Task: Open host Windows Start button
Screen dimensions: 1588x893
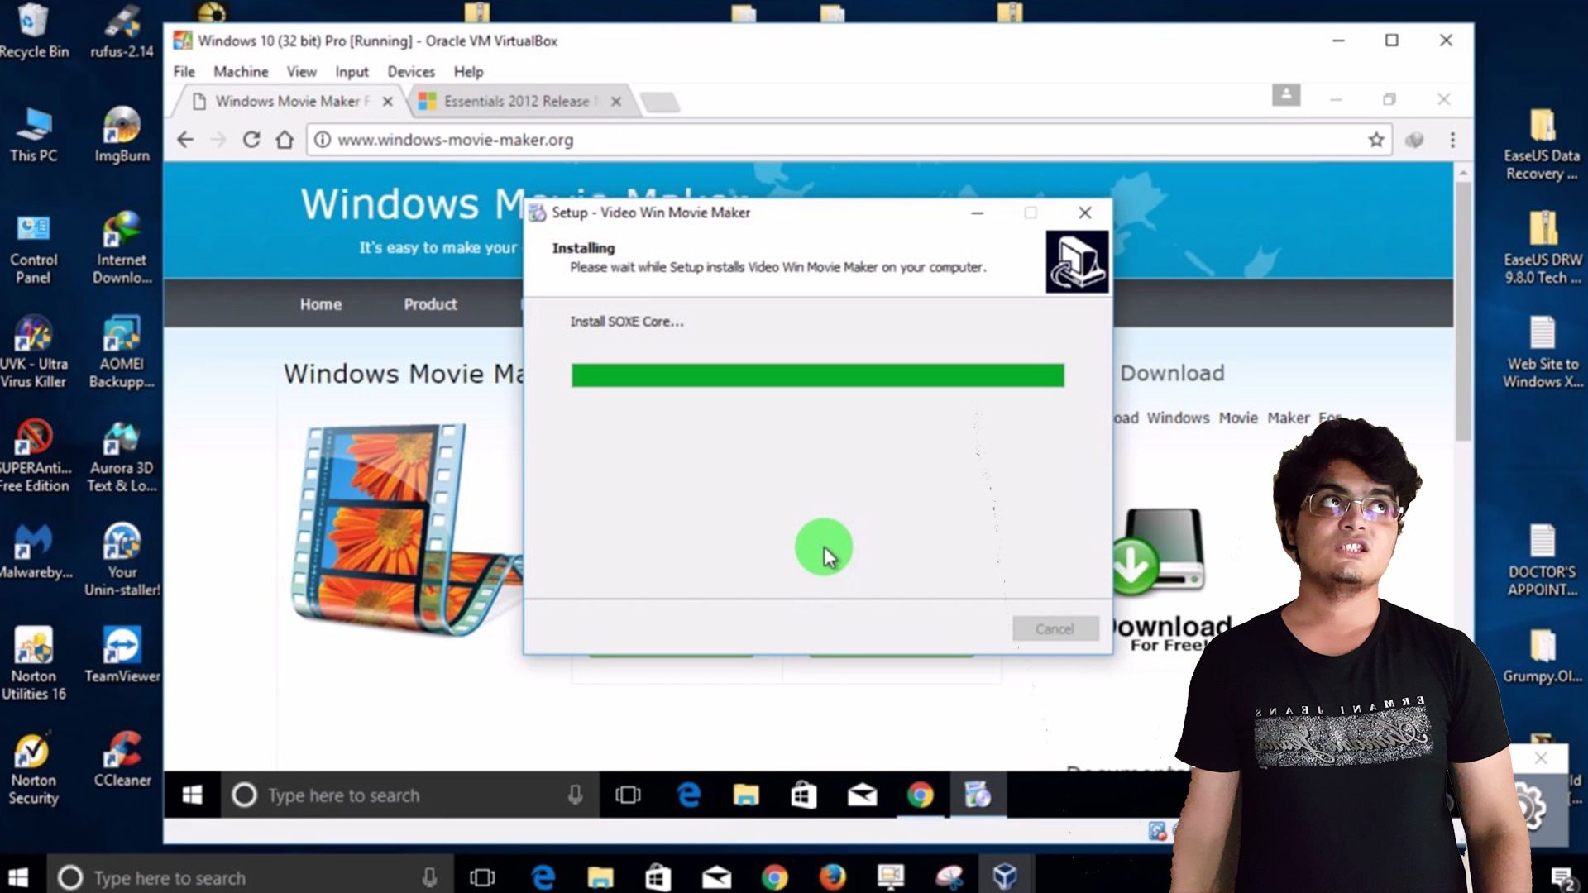Action: [x=18, y=876]
